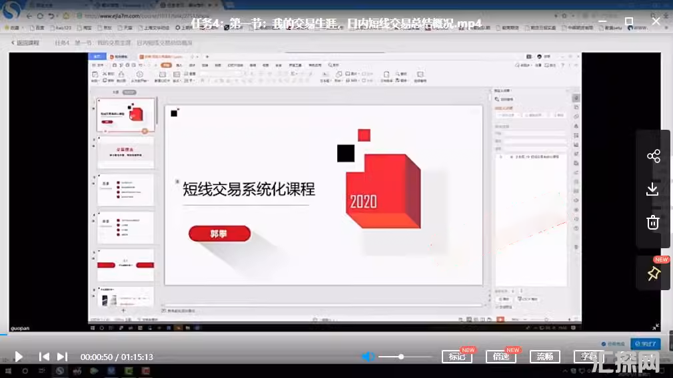673x378 pixels.
Task: Mute the player volume speaker icon
Action: tap(368, 357)
